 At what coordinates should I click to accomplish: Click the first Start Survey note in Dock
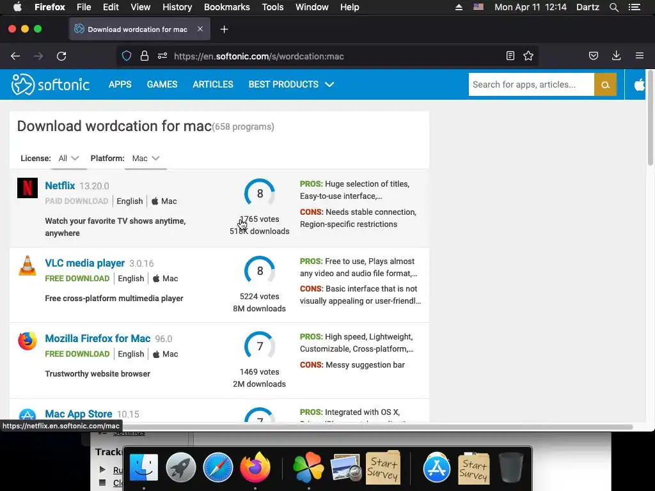coord(383,467)
